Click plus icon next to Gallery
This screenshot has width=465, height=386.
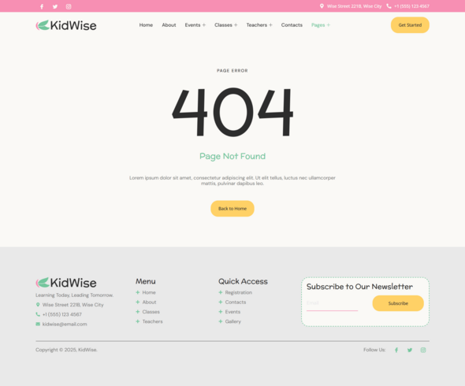221,321
